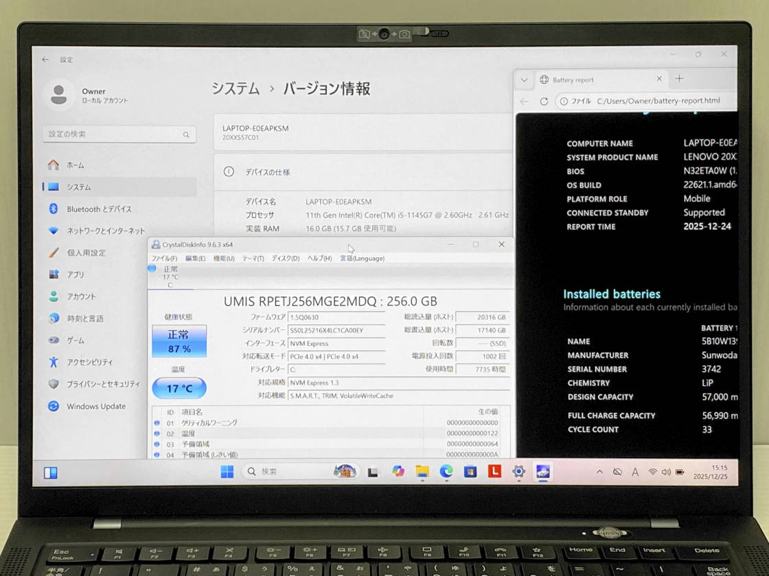Open Bluetooth とデバイス settings page

click(x=98, y=209)
